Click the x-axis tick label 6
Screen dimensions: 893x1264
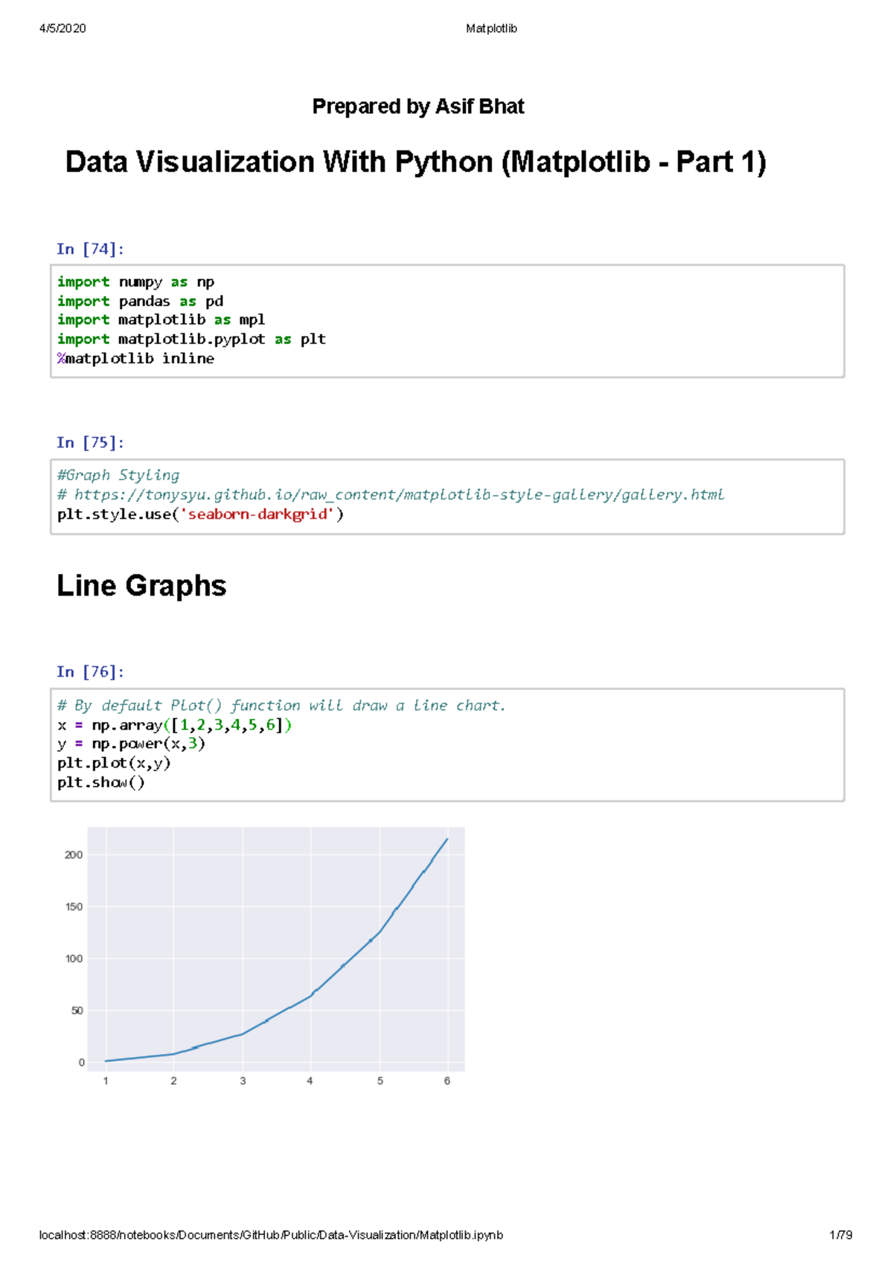447,1081
